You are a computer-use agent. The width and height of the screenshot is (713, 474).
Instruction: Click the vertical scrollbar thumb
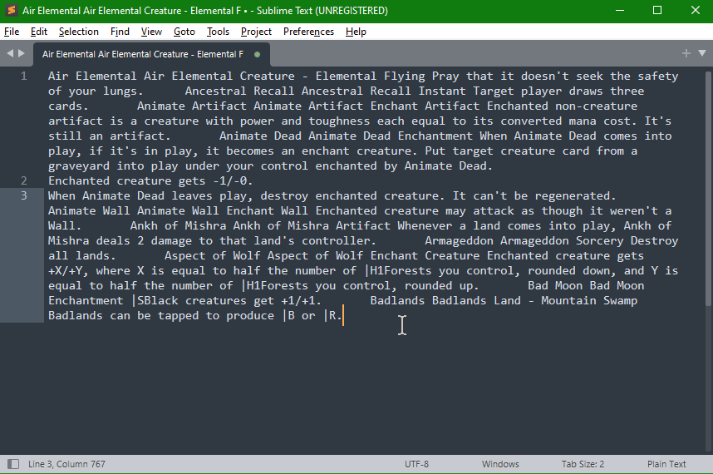(x=709, y=188)
